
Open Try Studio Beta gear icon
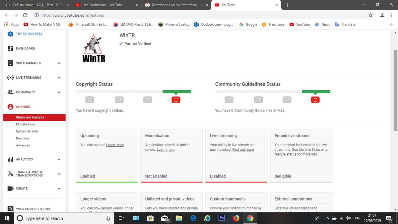click(10, 34)
